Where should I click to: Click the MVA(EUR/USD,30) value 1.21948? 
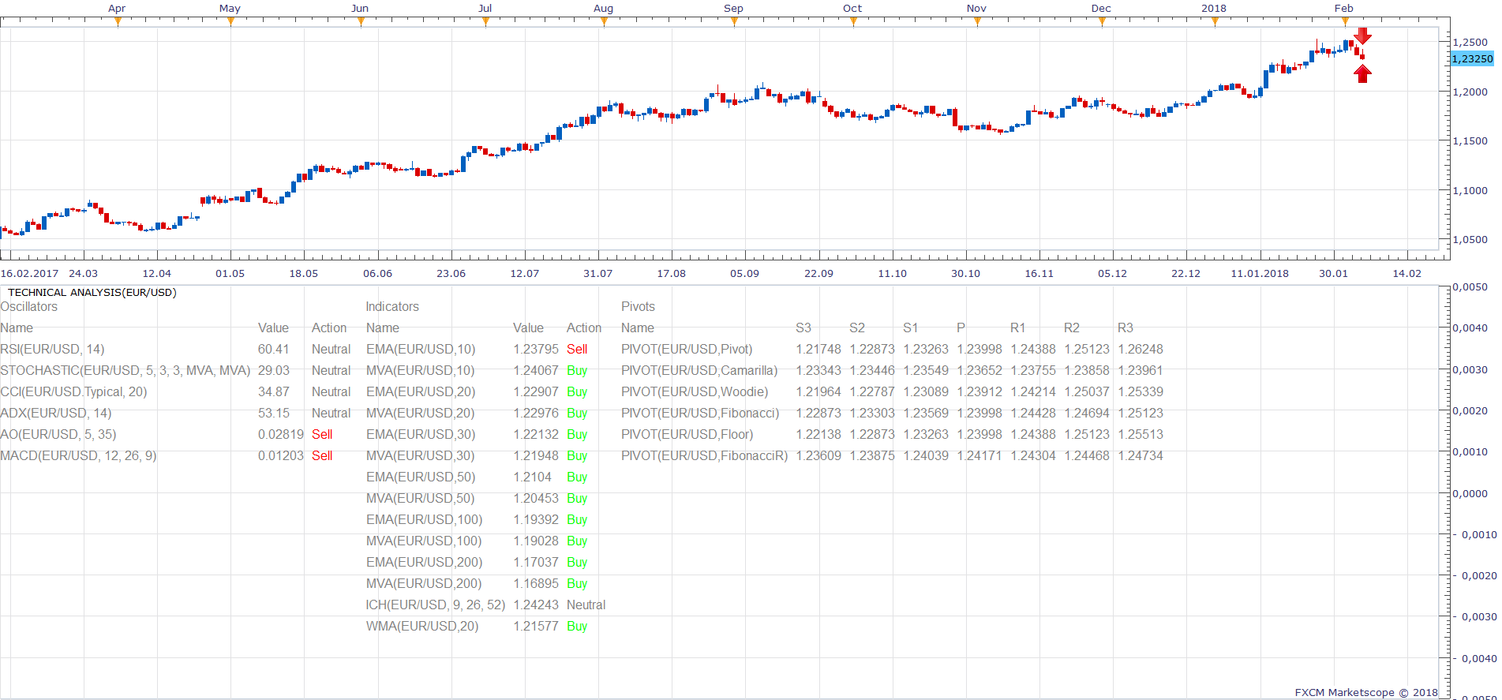536,455
